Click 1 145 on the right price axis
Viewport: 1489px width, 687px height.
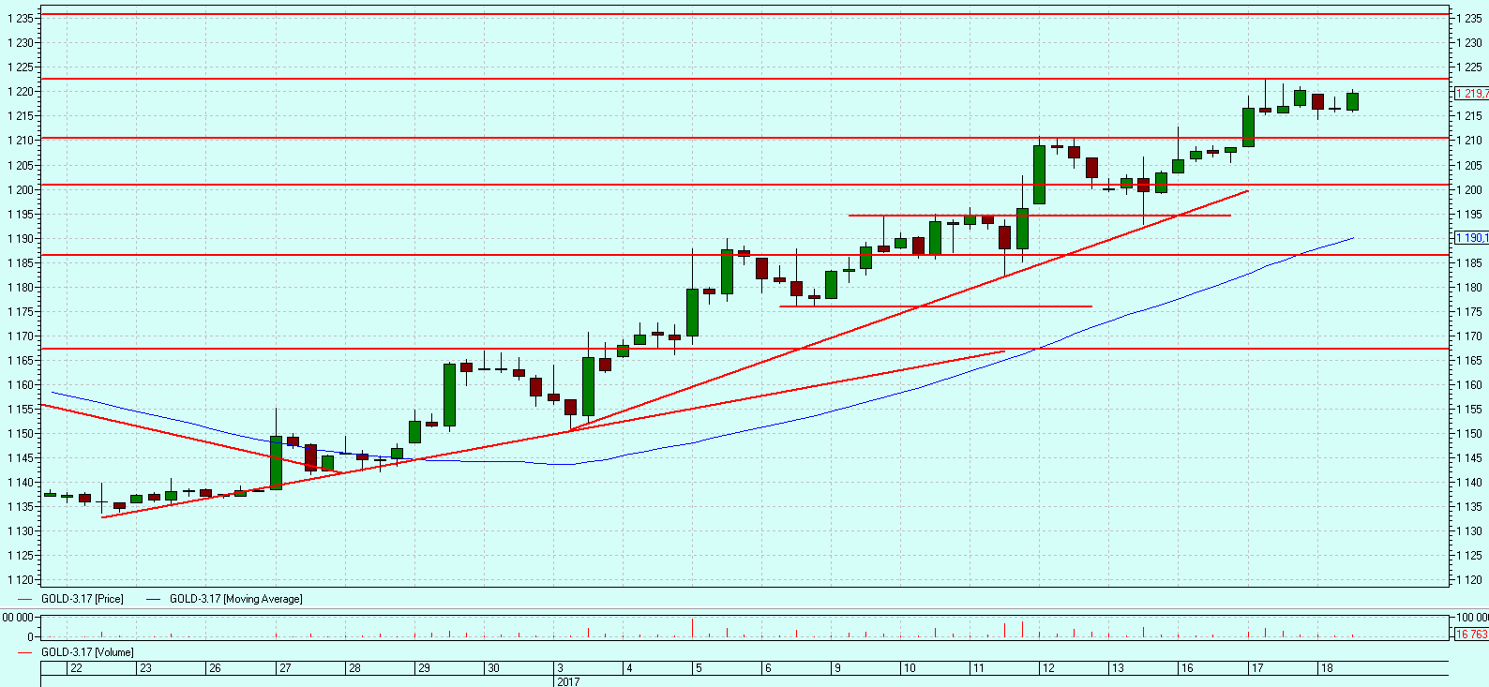coord(1469,458)
